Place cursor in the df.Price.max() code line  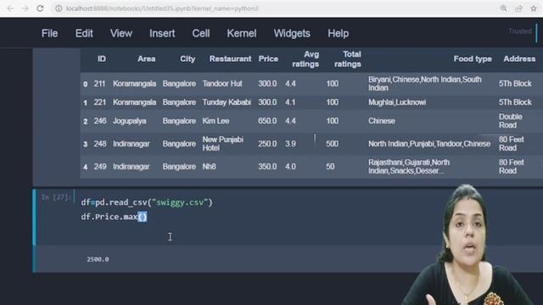[114, 217]
